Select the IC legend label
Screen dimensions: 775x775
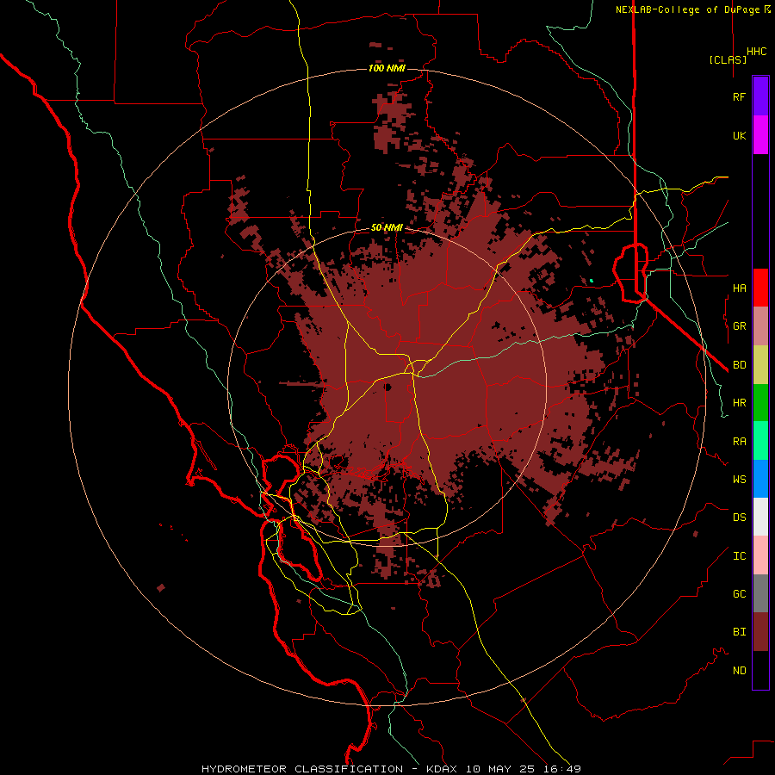click(739, 556)
